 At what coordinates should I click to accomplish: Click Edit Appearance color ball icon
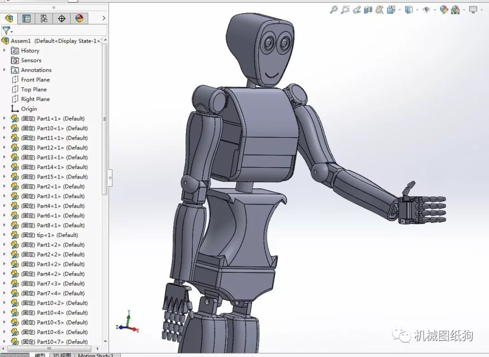444,10
